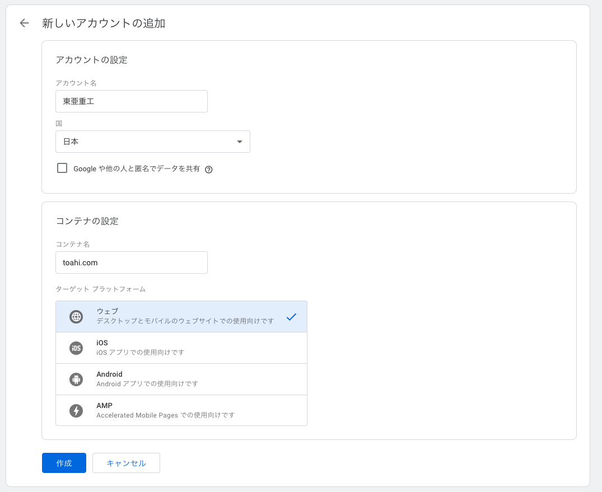Click キャンセル to cancel account creation
Viewport: 602px width, 492px height.
pyautogui.click(x=126, y=463)
